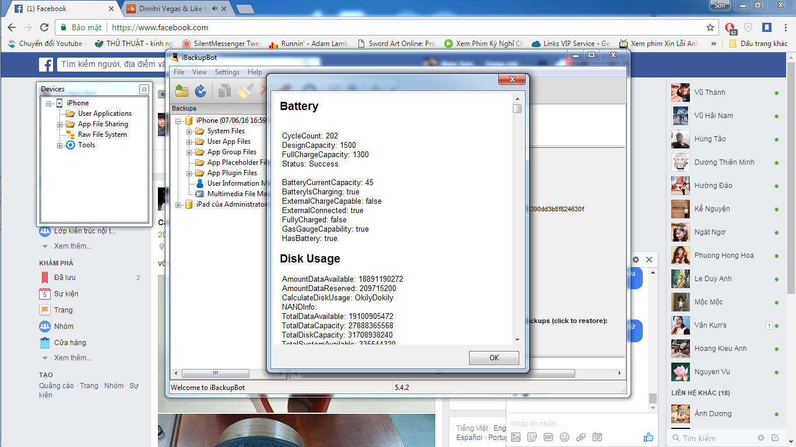Open emoji picker smiley icon in chat
Image resolution: width=796 pixels, height=447 pixels.
coord(565,437)
